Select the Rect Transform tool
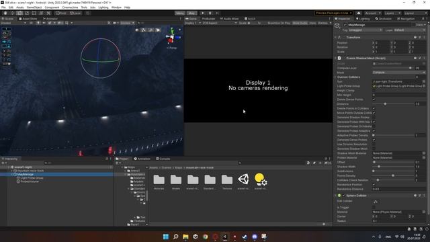This screenshot has height=242, width=430. (34, 13)
